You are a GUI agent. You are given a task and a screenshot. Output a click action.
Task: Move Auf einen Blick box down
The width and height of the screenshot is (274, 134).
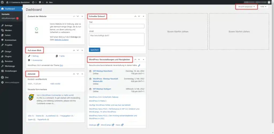(78, 50)
